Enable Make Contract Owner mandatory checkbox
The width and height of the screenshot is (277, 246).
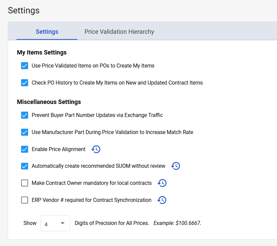tap(24, 183)
